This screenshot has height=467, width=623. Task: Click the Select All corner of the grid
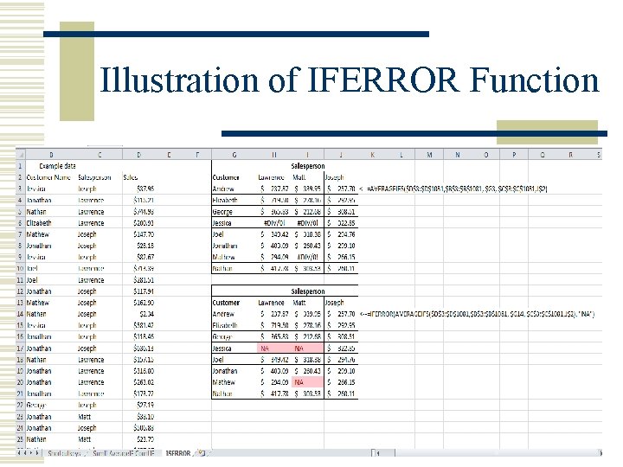pyautogui.click(x=20, y=155)
